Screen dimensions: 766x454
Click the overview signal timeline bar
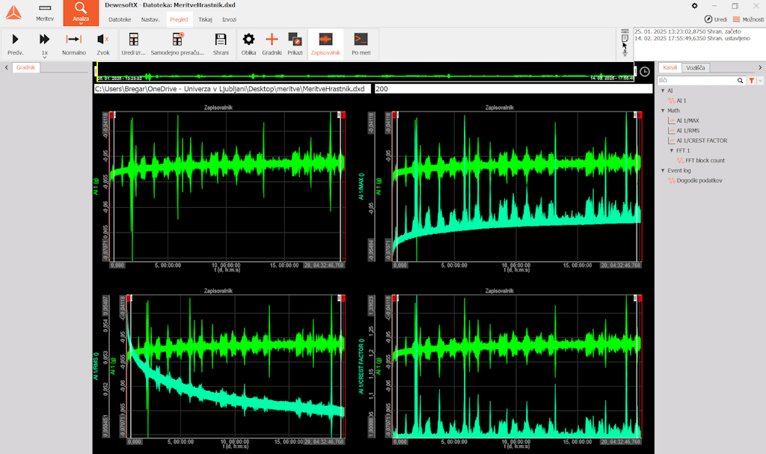[365, 72]
